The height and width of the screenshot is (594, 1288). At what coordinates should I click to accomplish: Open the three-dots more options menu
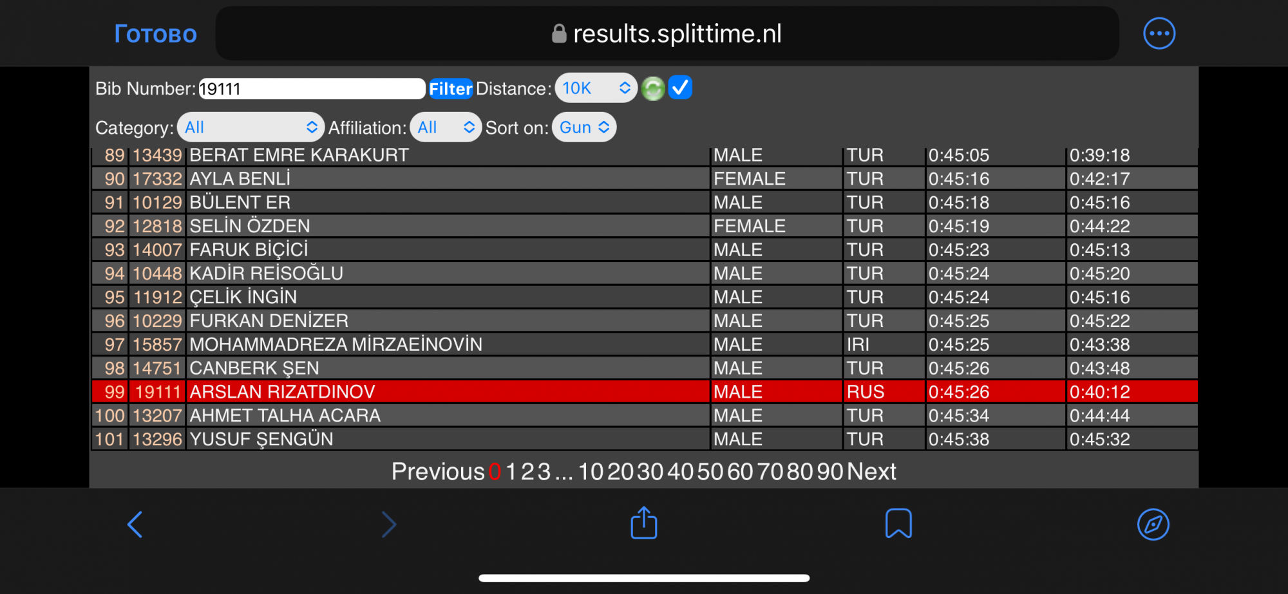(1159, 33)
